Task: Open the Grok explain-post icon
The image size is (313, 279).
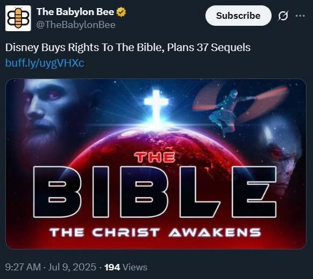Action: (x=283, y=16)
